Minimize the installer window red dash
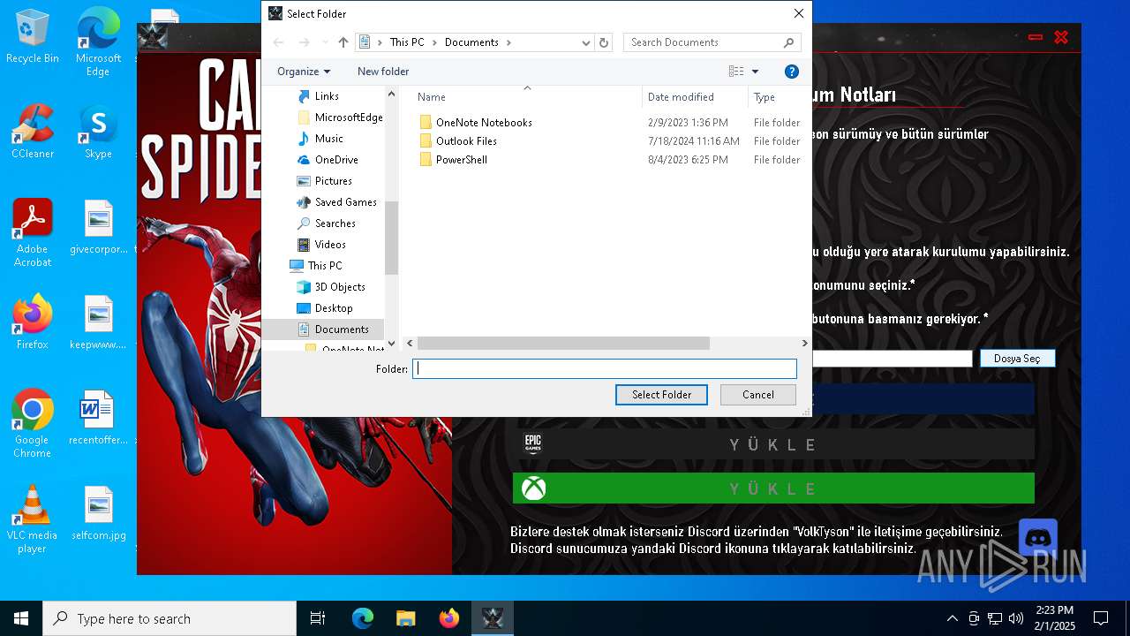This screenshot has width=1130, height=636. click(x=1036, y=37)
